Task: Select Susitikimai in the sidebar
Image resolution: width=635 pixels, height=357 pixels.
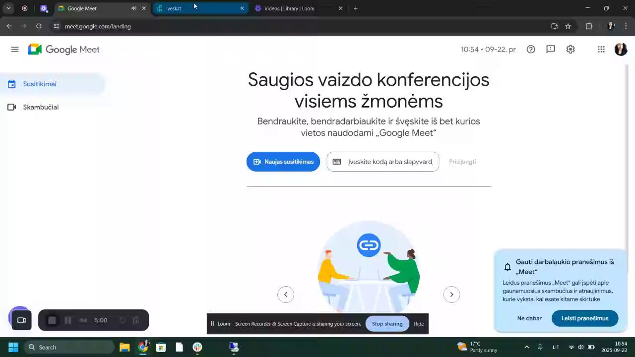Action: (x=52, y=84)
